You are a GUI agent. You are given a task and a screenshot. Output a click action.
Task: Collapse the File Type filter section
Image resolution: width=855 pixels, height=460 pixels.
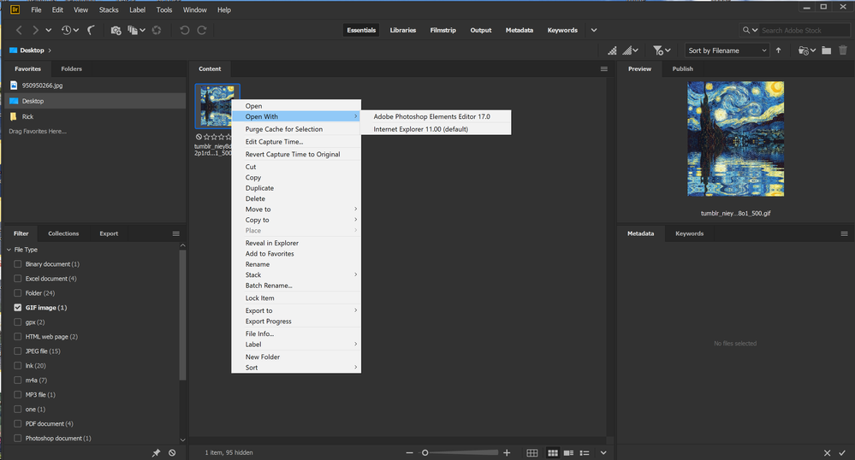[x=9, y=250]
